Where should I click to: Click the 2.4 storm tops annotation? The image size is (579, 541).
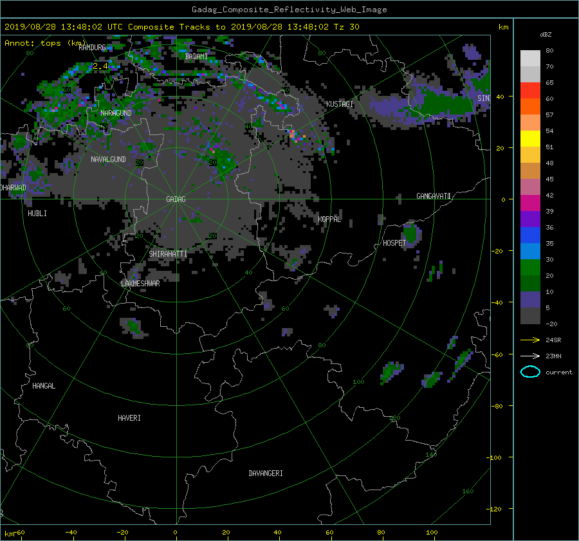point(100,66)
